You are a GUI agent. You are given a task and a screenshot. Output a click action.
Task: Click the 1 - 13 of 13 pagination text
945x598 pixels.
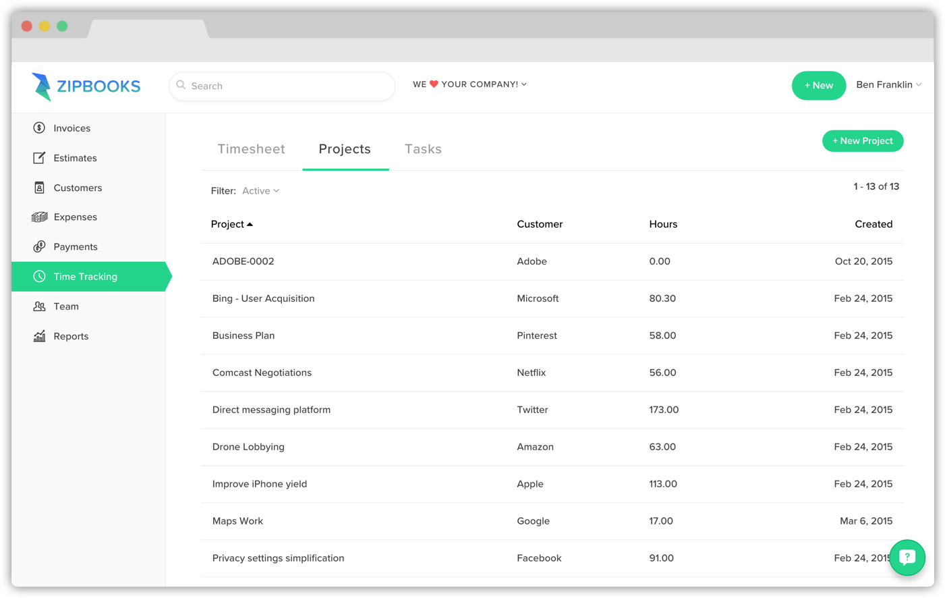(876, 186)
